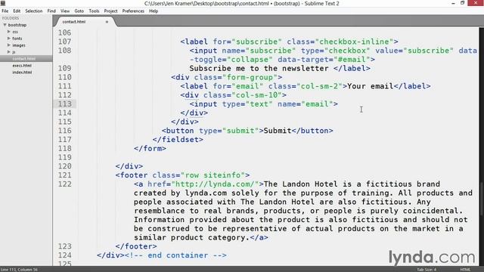Screen dimensions: 484x272
Task: Click the </footer> closing tag
Action: pos(136,246)
